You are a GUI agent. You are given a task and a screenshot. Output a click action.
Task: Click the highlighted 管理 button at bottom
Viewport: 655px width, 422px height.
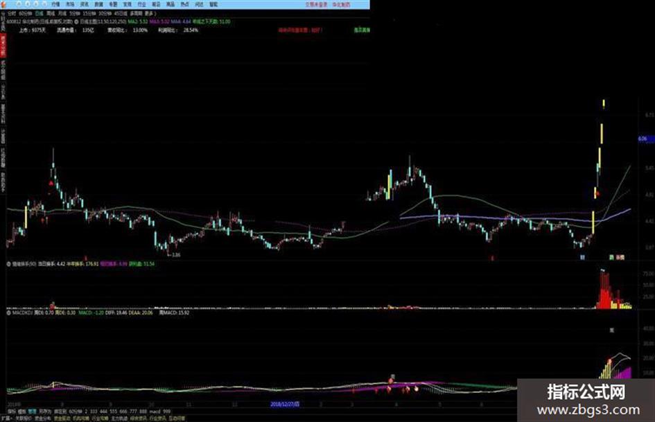32,412
